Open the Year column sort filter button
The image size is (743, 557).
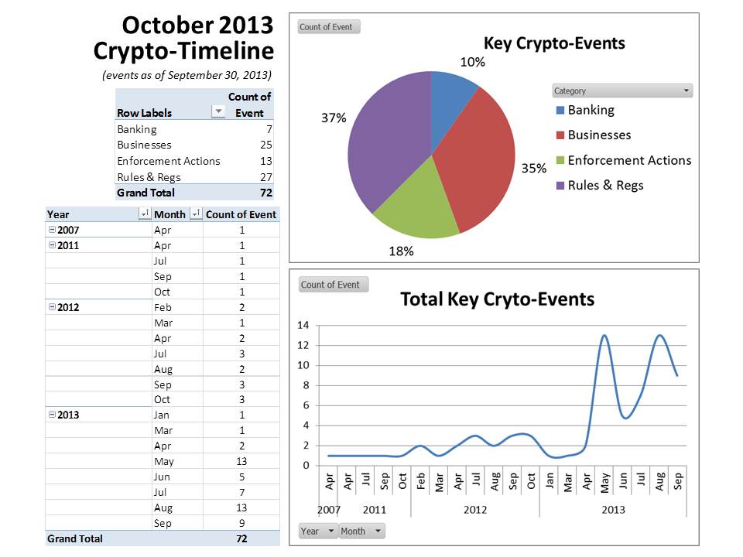tap(144, 214)
